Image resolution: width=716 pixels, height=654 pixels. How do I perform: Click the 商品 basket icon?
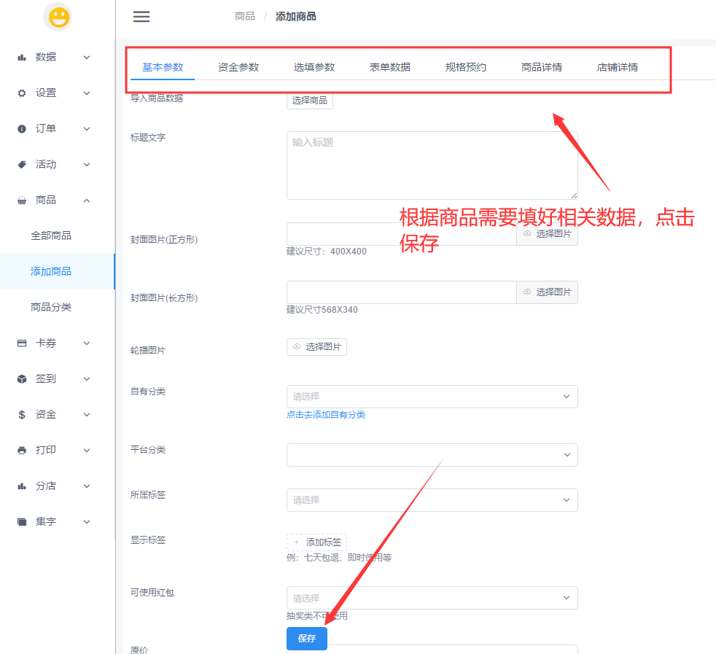click(x=21, y=200)
